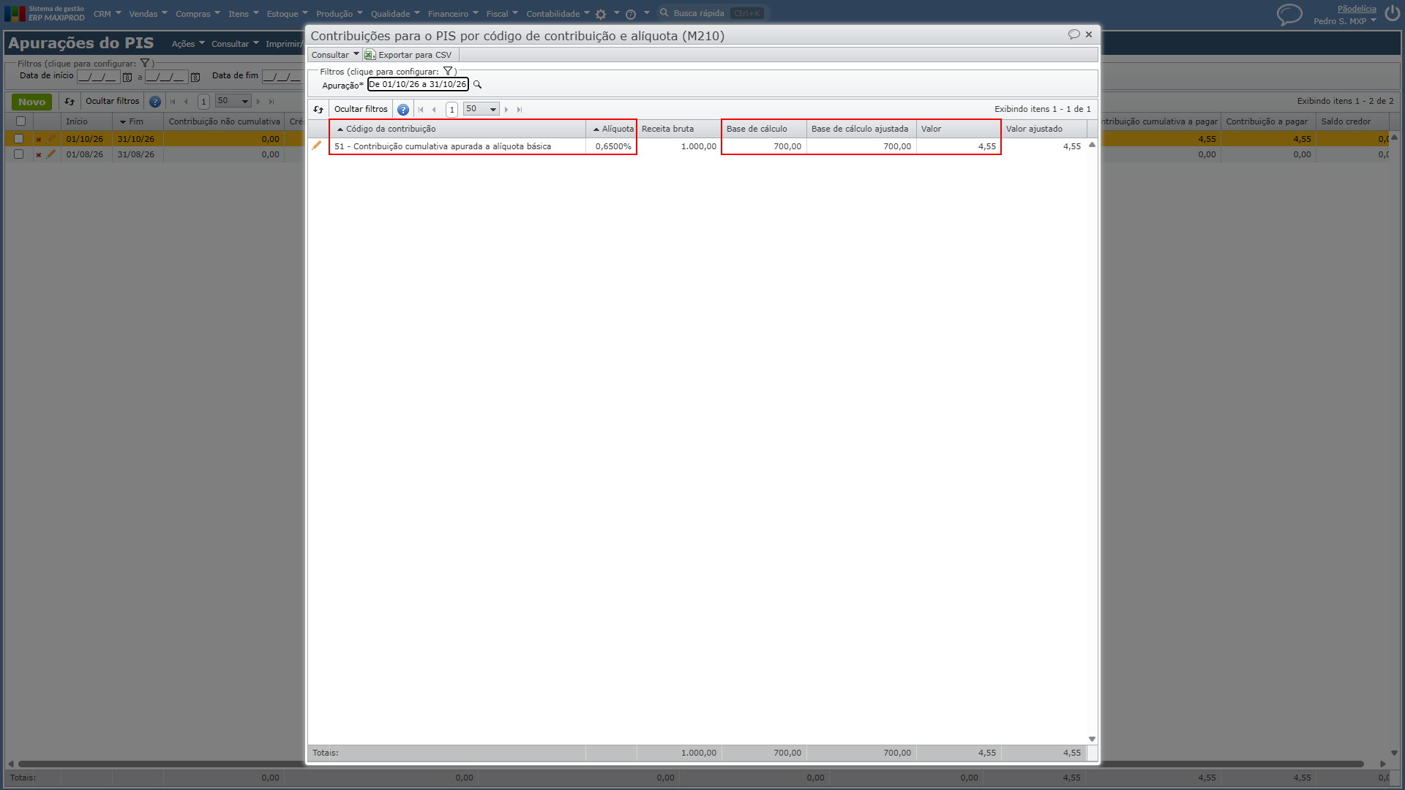This screenshot has height=790, width=1405.
Task: Check the 01/08/26 apuração row checkbox
Action: [x=19, y=154]
